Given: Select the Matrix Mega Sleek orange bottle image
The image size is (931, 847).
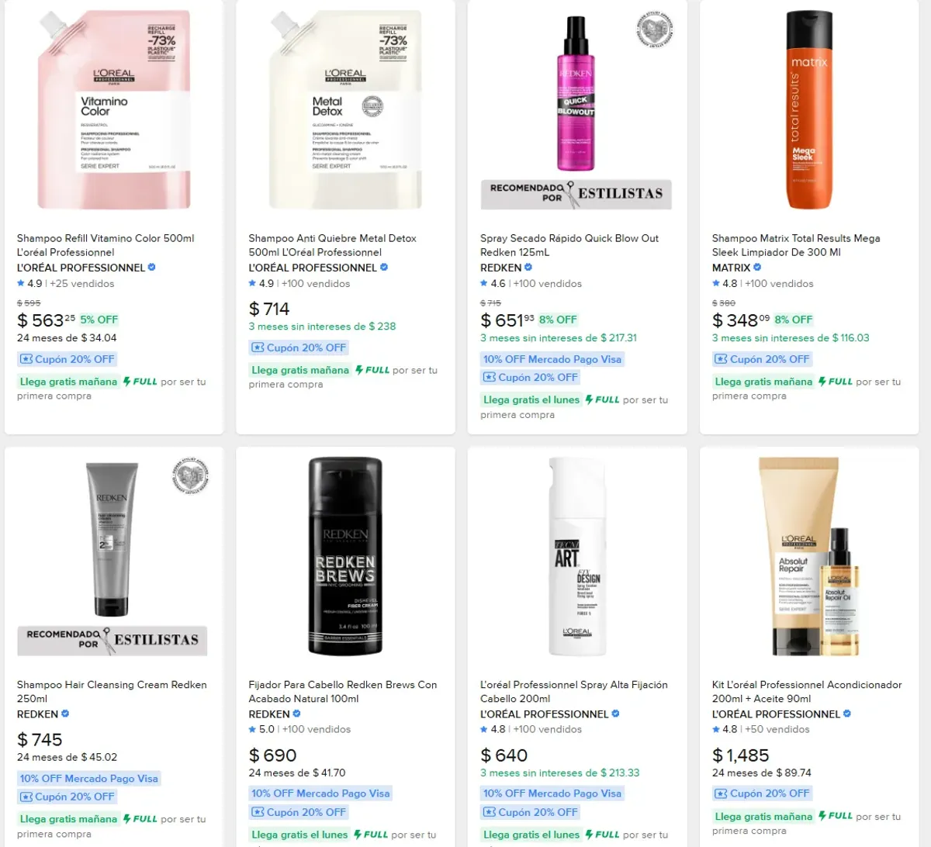Looking at the screenshot, I should pos(809,110).
